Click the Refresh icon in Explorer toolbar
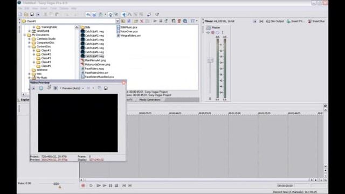This screenshot has height=194, width=345. pyautogui.click(x=129, y=21)
